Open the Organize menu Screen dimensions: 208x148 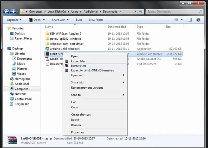[x=14, y=20]
